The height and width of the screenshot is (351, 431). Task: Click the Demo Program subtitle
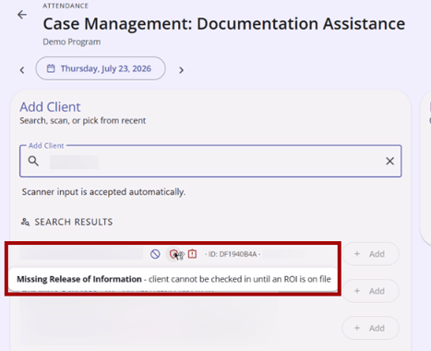(72, 42)
